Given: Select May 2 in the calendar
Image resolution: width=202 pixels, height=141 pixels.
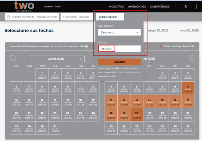Looking at the screenshot, I should 175,75.
